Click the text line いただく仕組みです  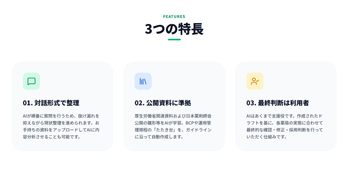pos(266,137)
